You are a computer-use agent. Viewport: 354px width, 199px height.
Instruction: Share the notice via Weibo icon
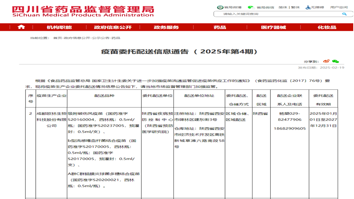pyautogui.click(x=326, y=61)
